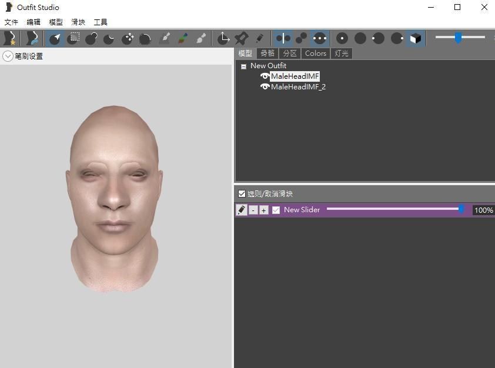Click the brush size slider in the toolbar
The width and height of the screenshot is (495, 368).
[458, 38]
